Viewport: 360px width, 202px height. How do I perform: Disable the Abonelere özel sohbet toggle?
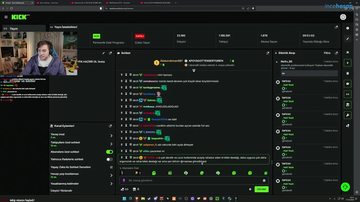coord(109,152)
